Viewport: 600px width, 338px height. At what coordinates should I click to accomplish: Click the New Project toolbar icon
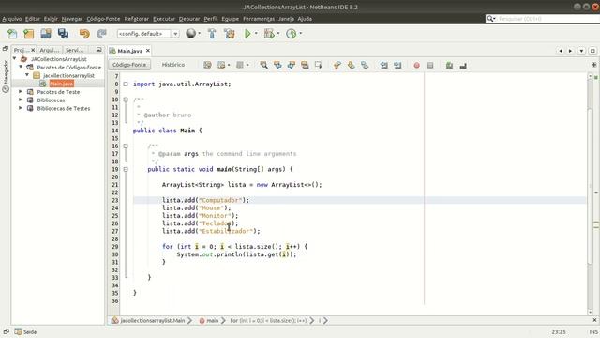pos(29,34)
